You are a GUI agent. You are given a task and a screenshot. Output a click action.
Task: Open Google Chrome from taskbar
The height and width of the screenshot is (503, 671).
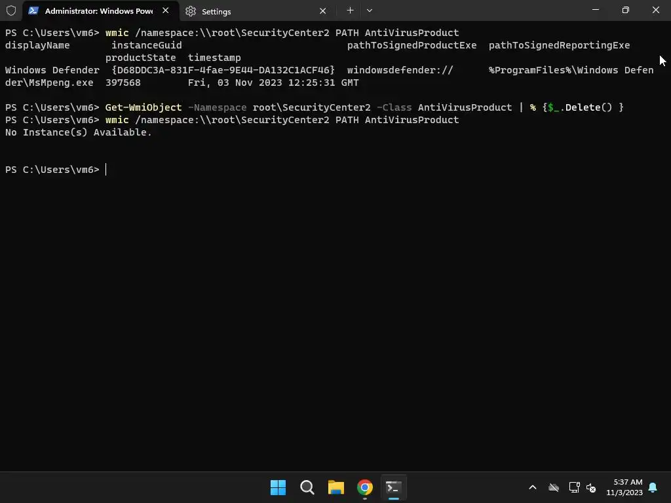click(364, 487)
